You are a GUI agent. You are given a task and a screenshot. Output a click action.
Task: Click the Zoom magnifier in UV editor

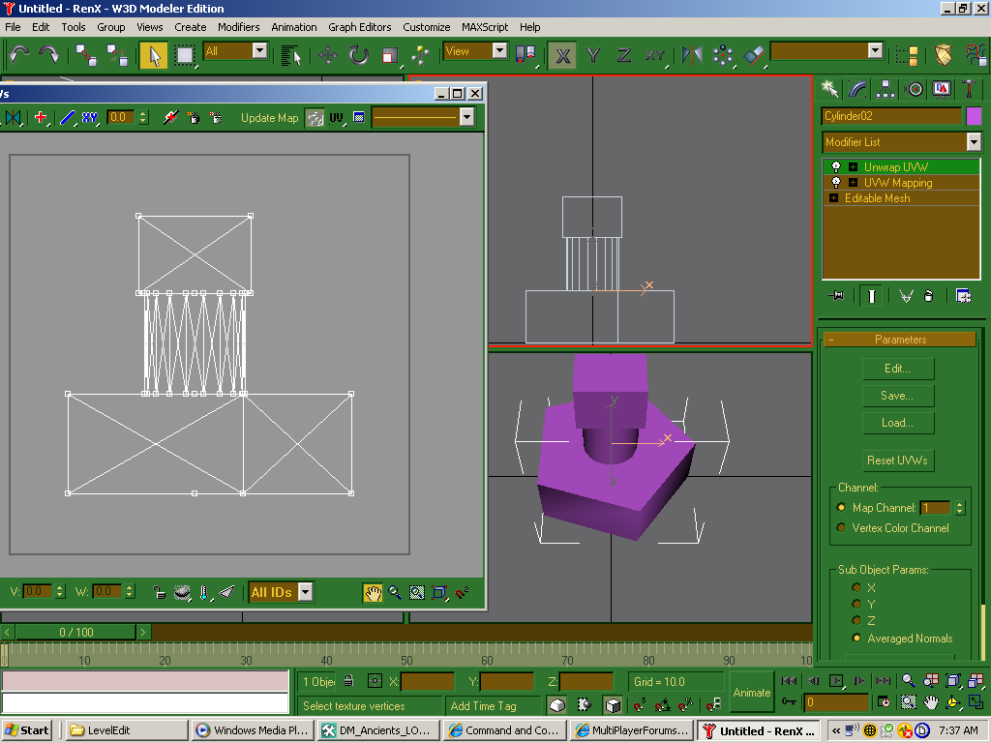point(395,592)
